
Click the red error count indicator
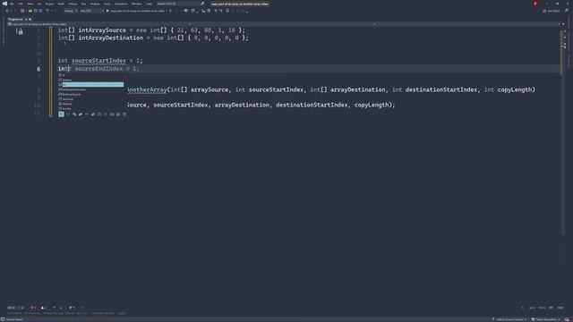(33, 308)
